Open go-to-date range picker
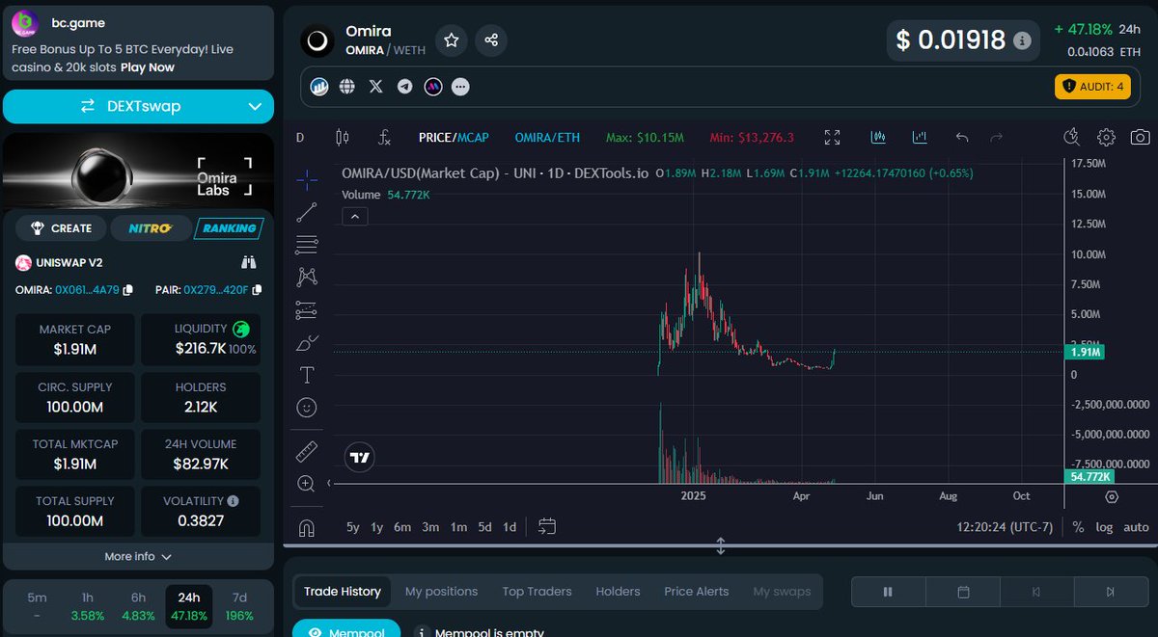 pyautogui.click(x=547, y=527)
